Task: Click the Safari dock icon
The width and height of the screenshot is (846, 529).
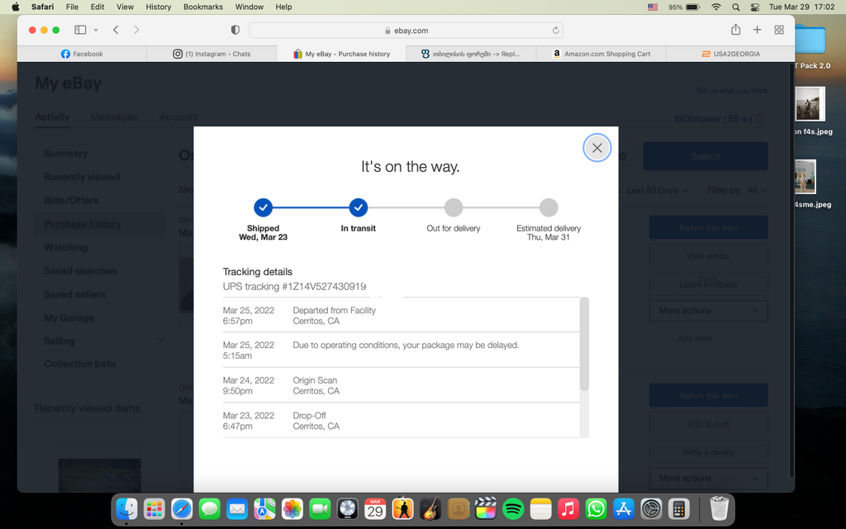Action: click(182, 509)
